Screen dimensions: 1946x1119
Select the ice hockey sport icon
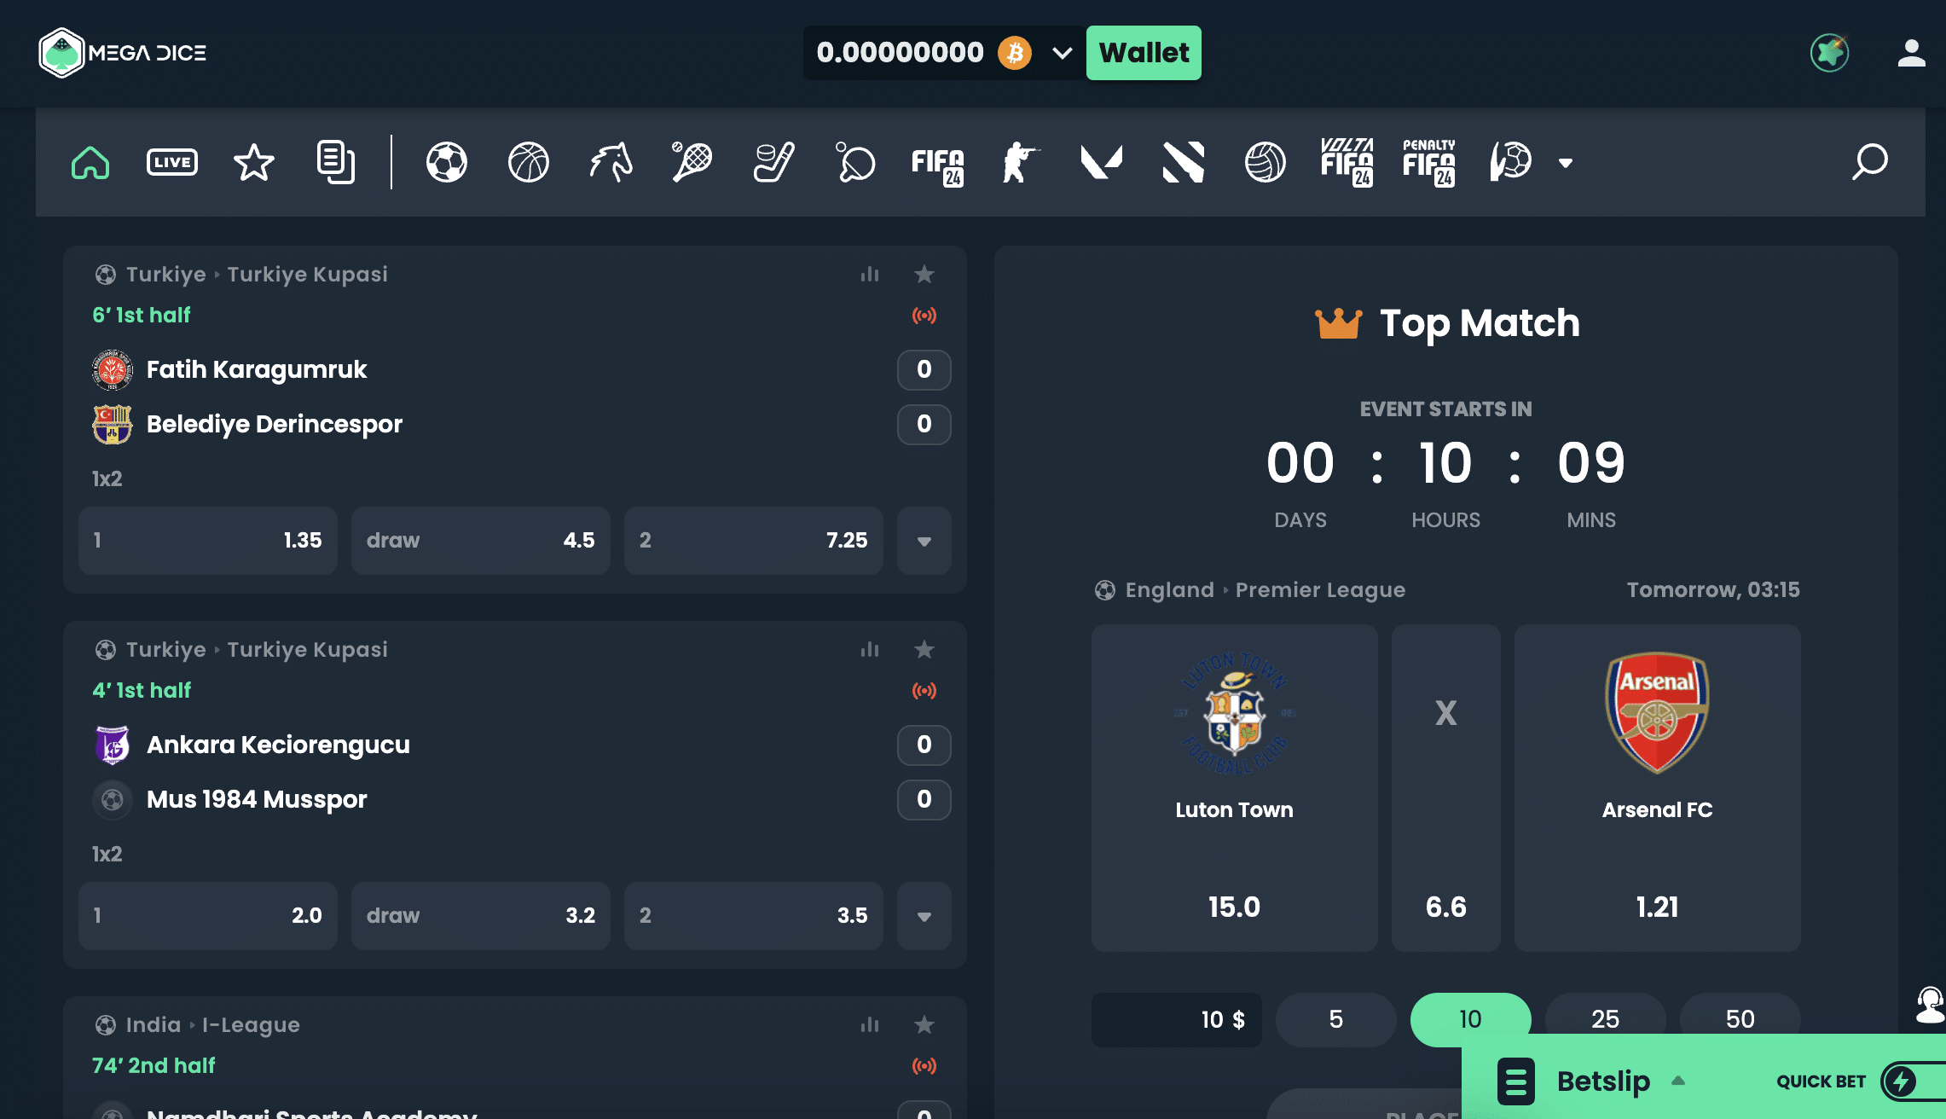[774, 162]
